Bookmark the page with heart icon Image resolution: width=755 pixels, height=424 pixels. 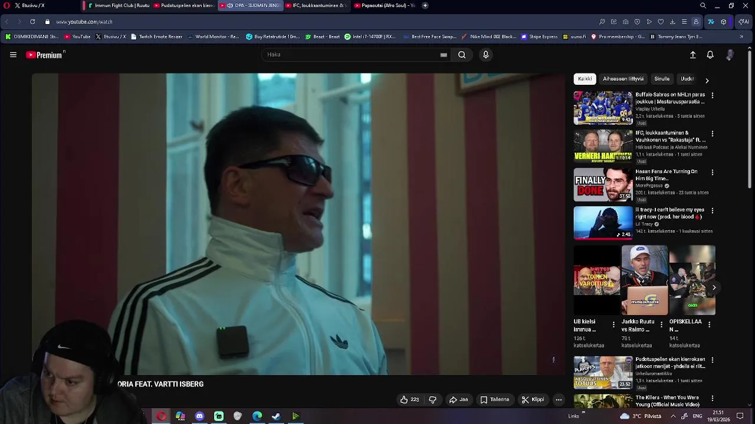661,22
